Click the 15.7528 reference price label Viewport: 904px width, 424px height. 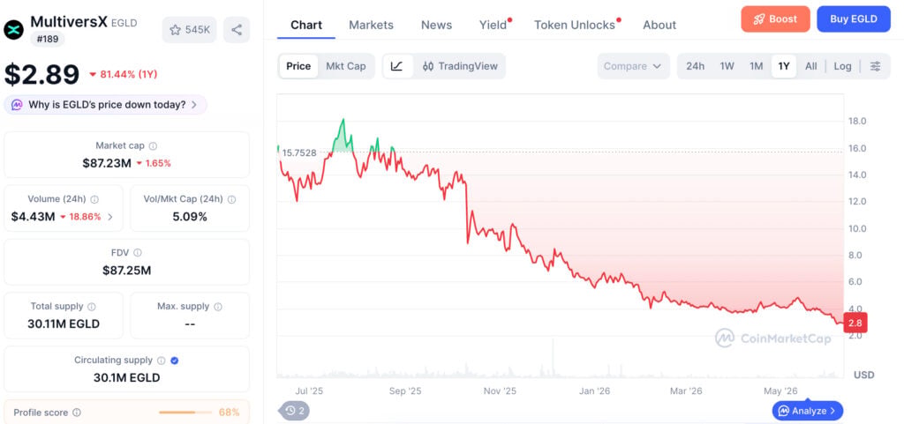(299, 152)
